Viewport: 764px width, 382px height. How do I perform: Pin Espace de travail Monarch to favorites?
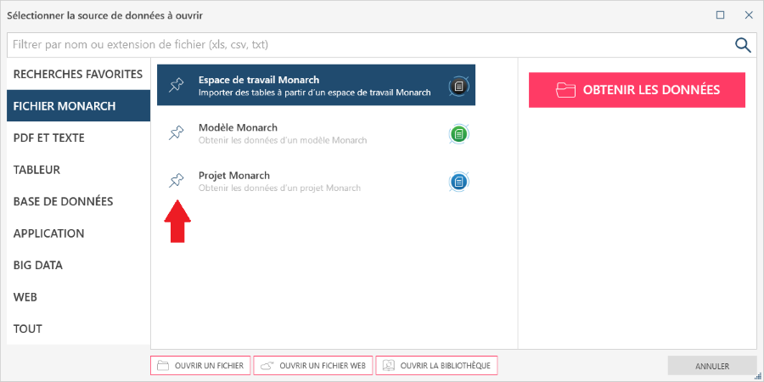tap(176, 85)
